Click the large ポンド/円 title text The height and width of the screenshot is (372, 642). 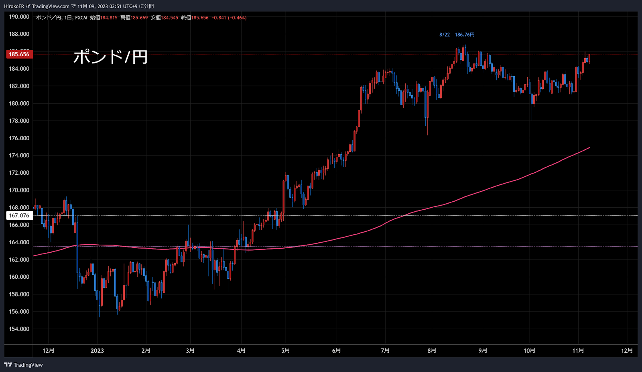point(110,57)
